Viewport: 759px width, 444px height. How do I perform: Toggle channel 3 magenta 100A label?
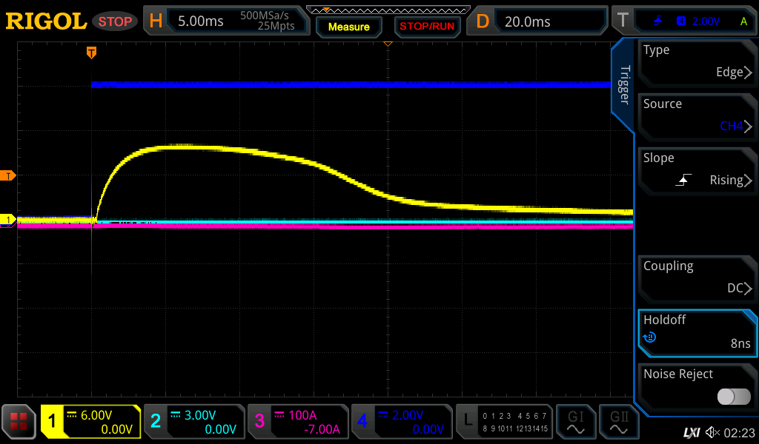pos(296,422)
